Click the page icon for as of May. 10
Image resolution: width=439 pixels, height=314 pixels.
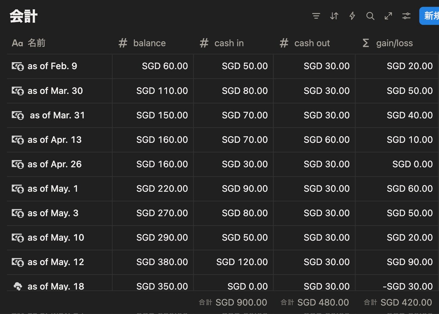tap(18, 237)
